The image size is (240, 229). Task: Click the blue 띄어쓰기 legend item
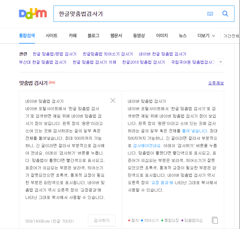click(x=150, y=220)
